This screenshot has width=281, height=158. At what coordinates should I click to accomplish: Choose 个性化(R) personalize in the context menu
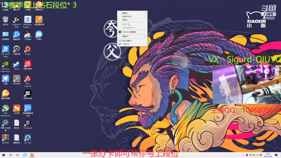tap(132, 44)
